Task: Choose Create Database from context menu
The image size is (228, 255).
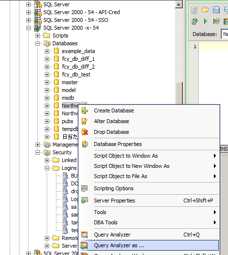Action: point(149,110)
